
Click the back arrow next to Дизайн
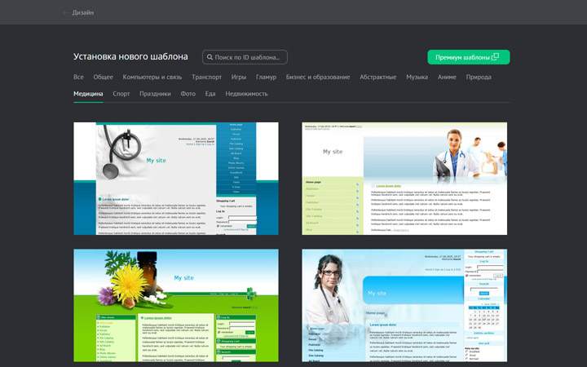pyautogui.click(x=66, y=13)
